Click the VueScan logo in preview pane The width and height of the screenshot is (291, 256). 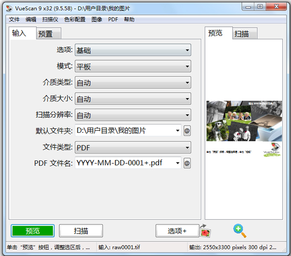(x=272, y=149)
